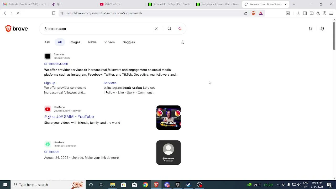Open the MFPC stock widget on taskbar

coord(260,185)
